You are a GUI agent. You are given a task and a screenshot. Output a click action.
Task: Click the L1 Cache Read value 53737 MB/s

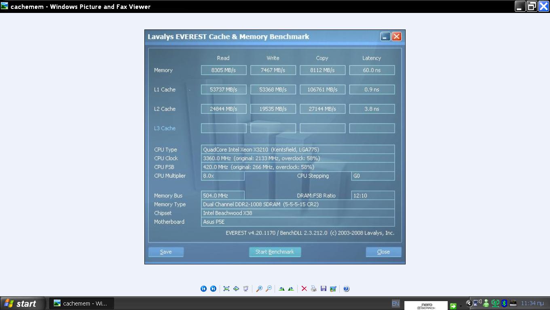click(224, 90)
